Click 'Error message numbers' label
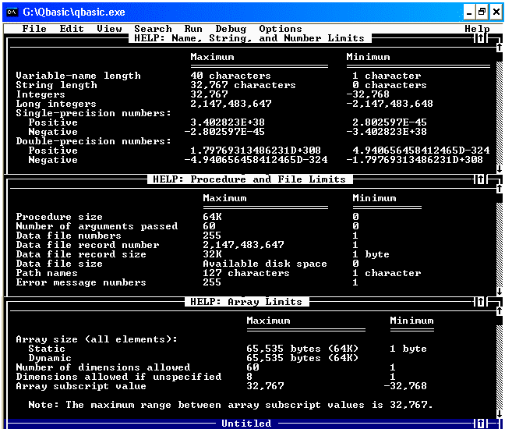Screen dimensions: 505x429 click(81, 282)
